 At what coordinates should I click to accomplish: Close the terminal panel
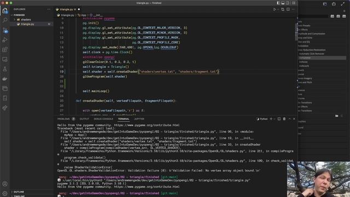pos(294,119)
